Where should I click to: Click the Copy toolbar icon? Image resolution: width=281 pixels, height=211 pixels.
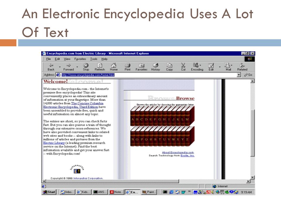pos(169,67)
